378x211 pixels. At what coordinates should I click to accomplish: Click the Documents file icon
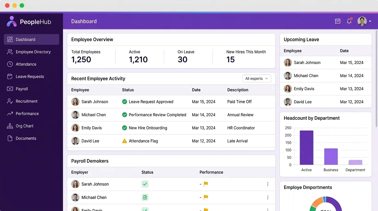click(x=10, y=138)
